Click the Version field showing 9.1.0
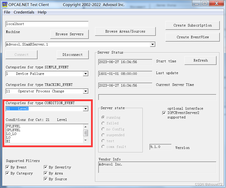 tap(160, 147)
